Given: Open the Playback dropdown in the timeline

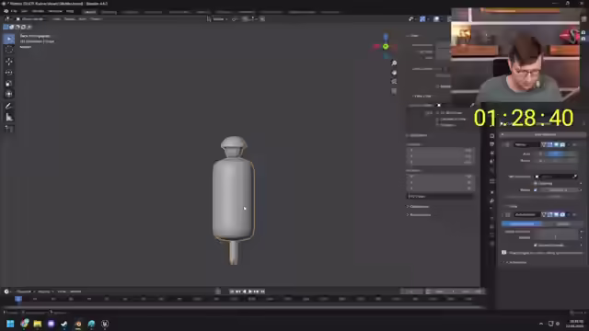Looking at the screenshot, I should tap(25, 291).
